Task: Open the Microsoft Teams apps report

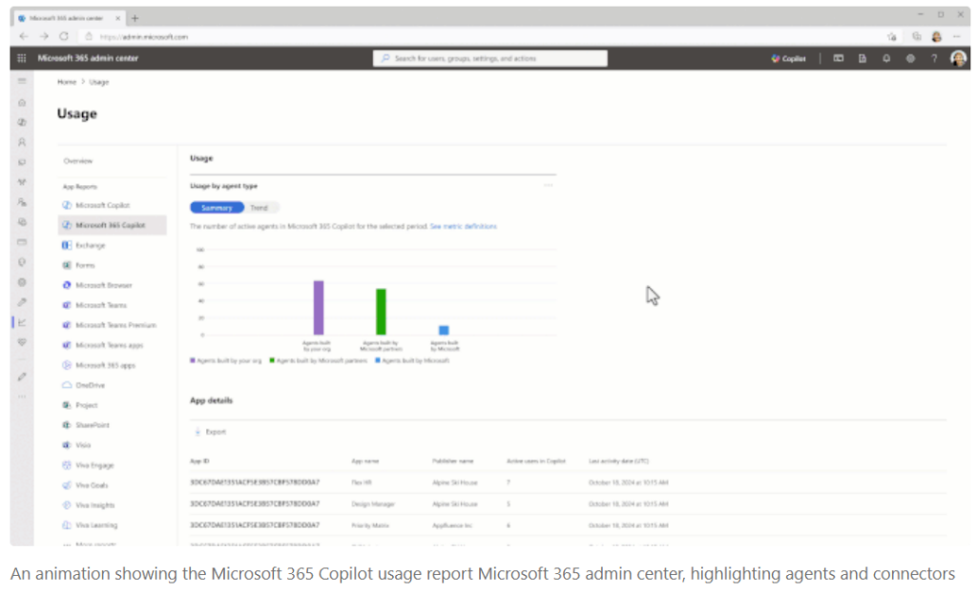Action: click(x=109, y=345)
